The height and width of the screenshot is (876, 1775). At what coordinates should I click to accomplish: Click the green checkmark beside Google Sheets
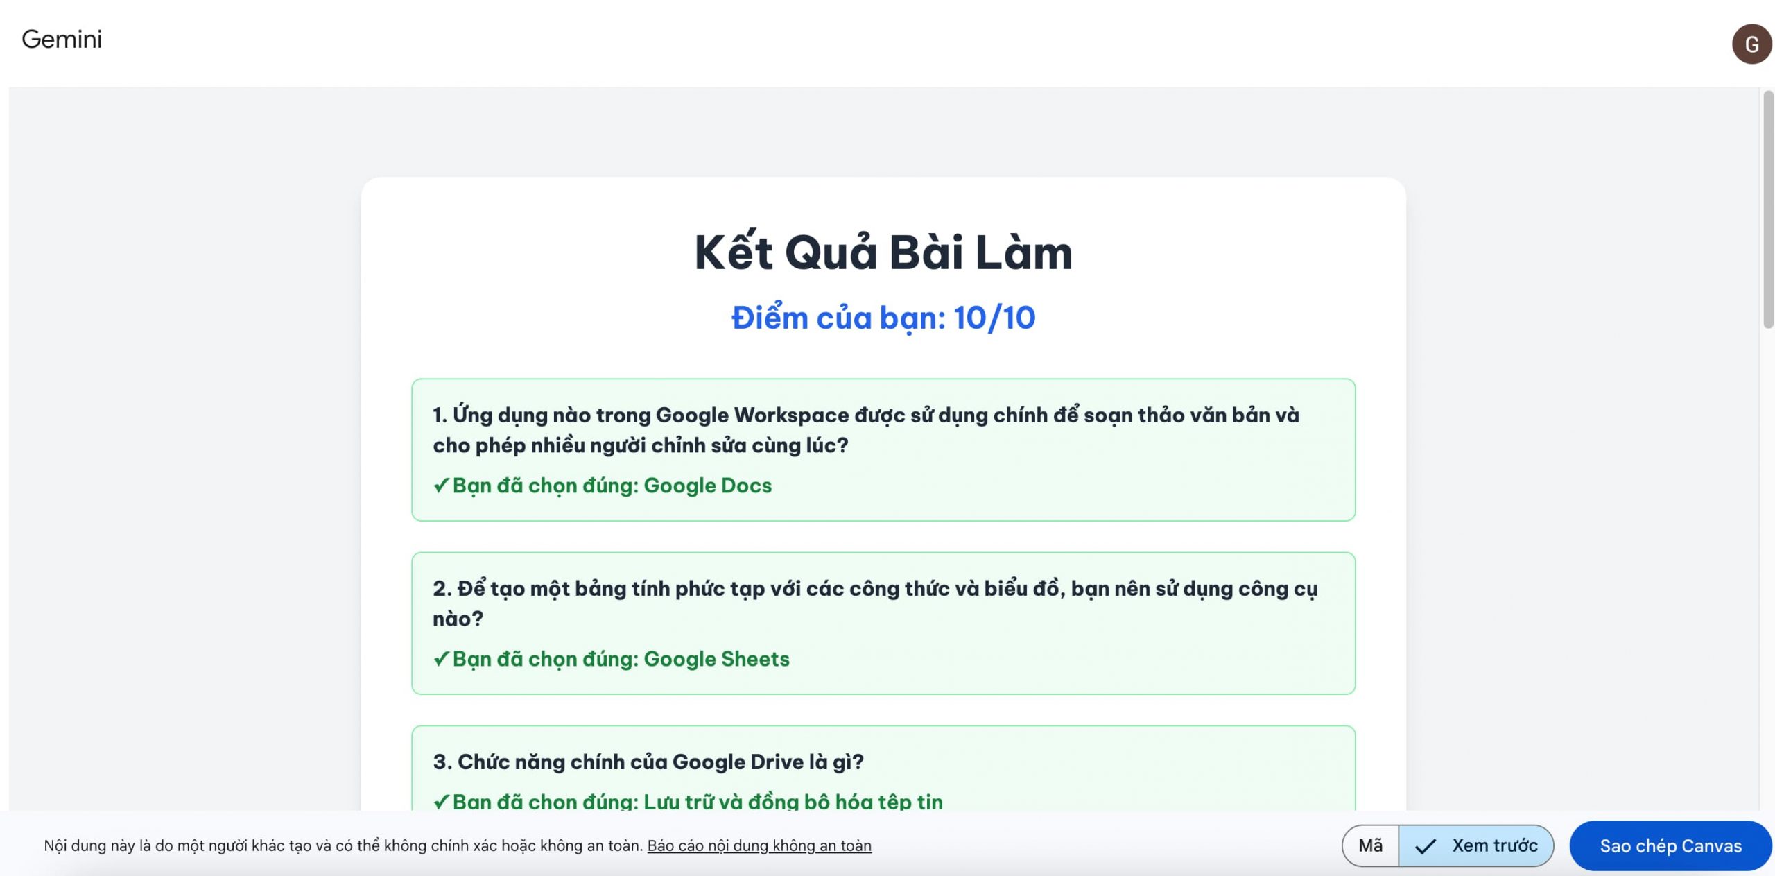coord(441,659)
